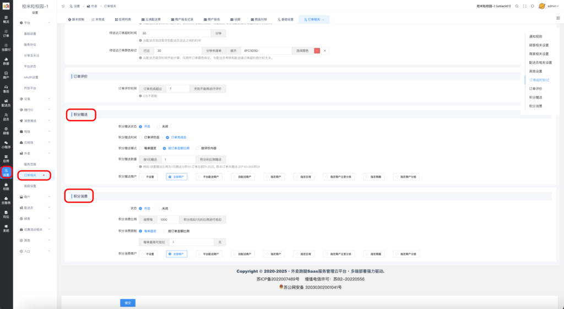This screenshot has width=564, height=309.
Task: Clear the order color with the X button
Action: click(x=325, y=51)
